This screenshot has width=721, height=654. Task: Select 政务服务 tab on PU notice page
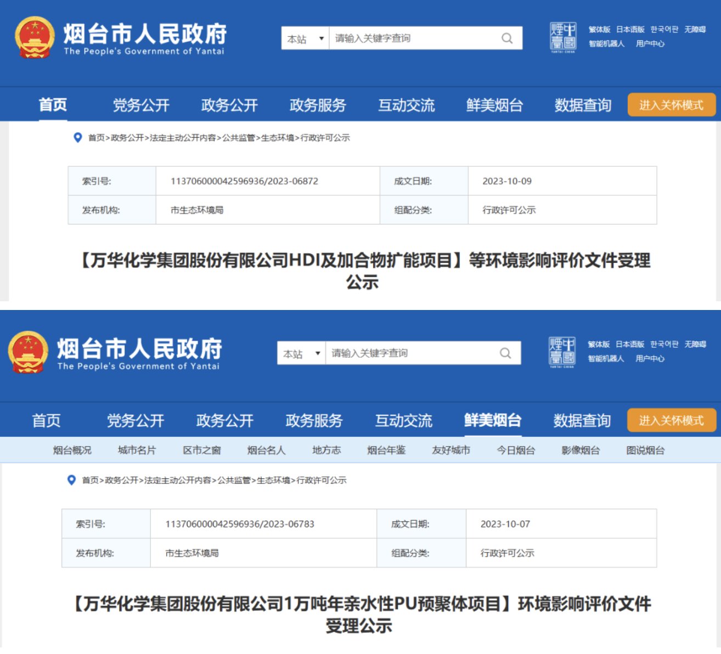[x=314, y=420]
